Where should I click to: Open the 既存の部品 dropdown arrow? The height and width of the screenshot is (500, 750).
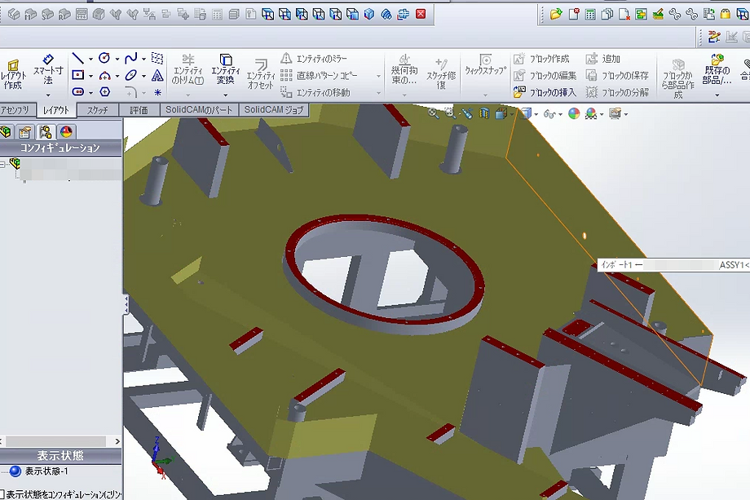tap(717, 95)
